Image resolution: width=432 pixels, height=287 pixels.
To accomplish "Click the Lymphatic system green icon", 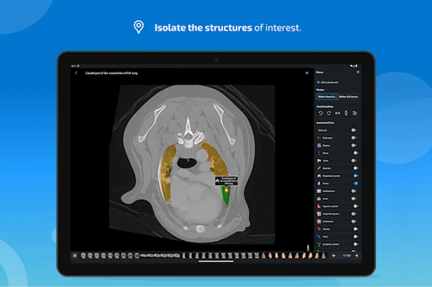I will click(x=319, y=244).
